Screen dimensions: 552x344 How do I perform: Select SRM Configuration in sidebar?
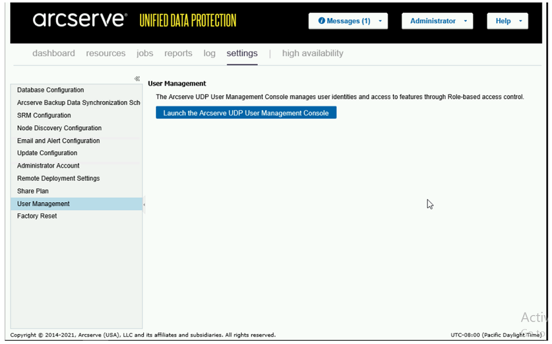click(76, 115)
